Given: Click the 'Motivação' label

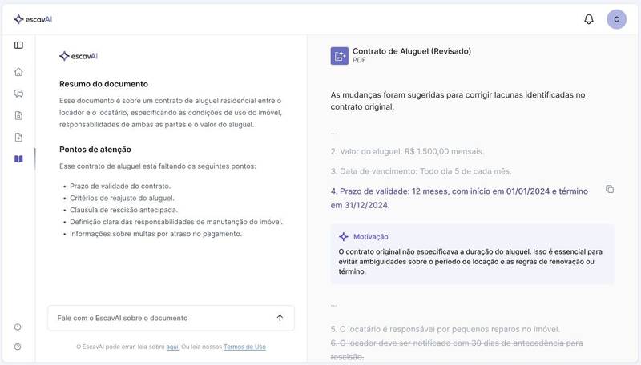Looking at the screenshot, I should (x=371, y=236).
